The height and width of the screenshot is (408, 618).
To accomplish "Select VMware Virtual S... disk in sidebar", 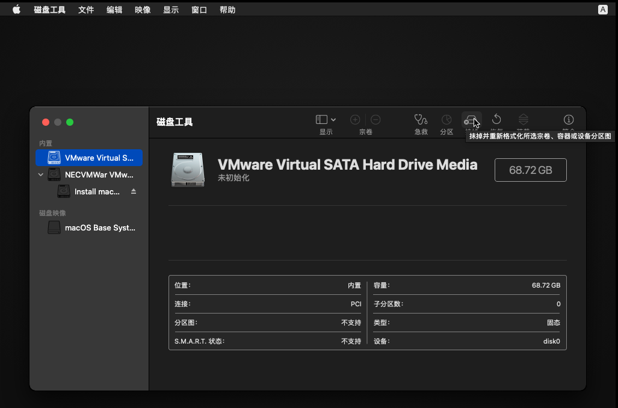I will tap(89, 158).
